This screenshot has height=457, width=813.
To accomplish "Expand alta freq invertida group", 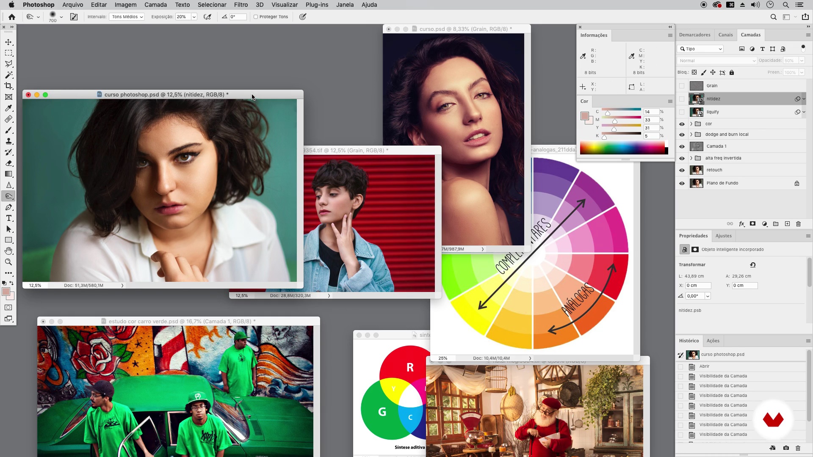I will point(691,158).
